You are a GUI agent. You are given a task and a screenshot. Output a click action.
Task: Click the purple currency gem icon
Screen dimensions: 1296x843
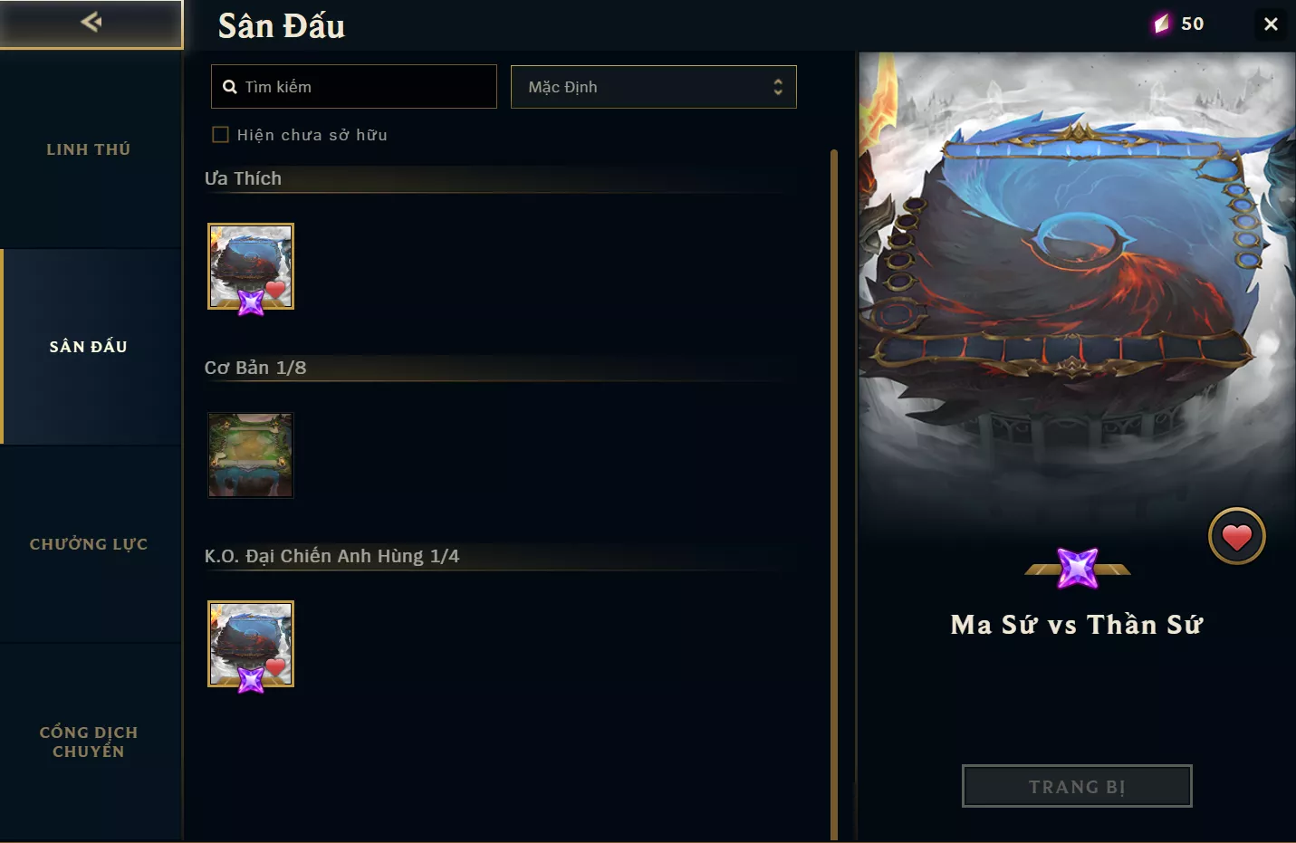tap(1161, 24)
